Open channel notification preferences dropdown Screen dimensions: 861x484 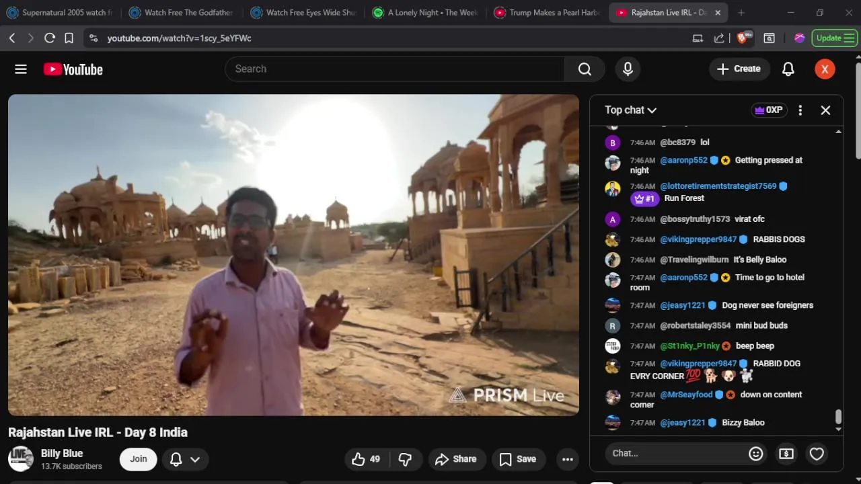click(x=185, y=459)
